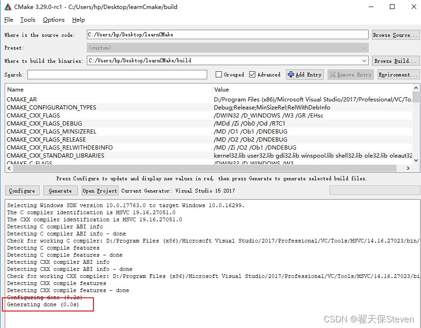Click the plus icon on Add Entry
The width and height of the screenshot is (421, 328).
[x=291, y=75]
